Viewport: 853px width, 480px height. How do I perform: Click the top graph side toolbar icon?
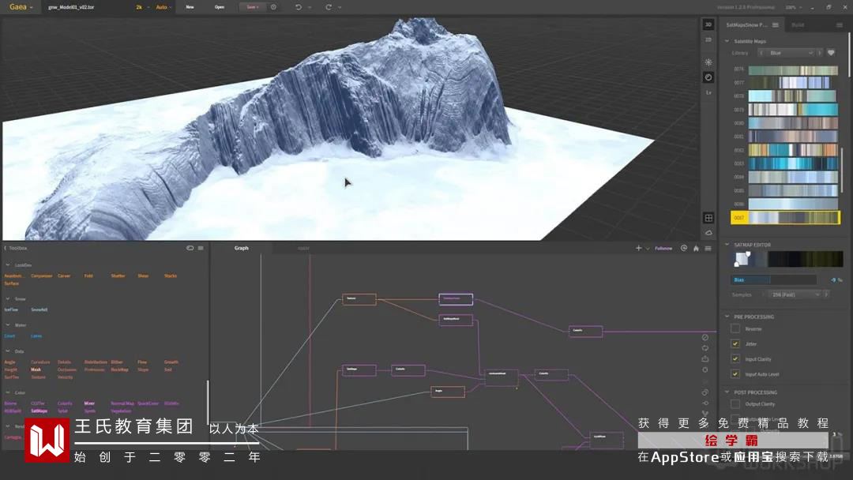tap(705, 338)
